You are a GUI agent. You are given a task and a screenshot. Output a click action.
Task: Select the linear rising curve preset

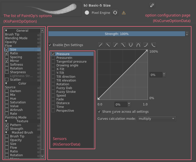pos(101,45)
